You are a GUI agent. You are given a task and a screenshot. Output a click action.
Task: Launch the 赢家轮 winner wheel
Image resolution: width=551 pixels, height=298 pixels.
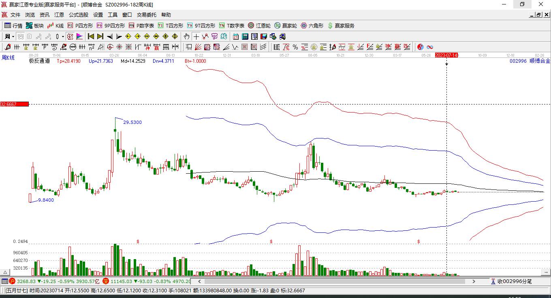click(286, 26)
